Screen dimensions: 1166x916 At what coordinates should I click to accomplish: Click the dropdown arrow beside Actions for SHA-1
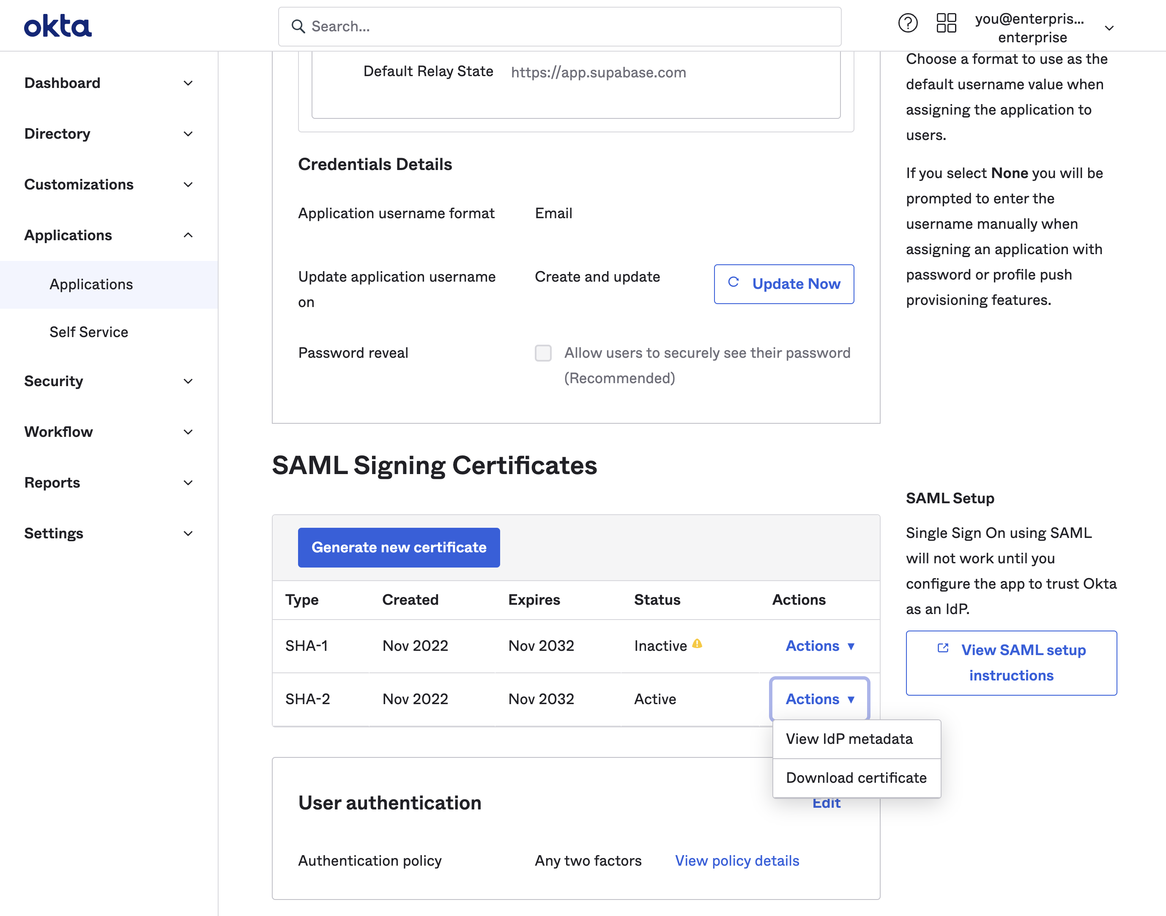point(851,646)
